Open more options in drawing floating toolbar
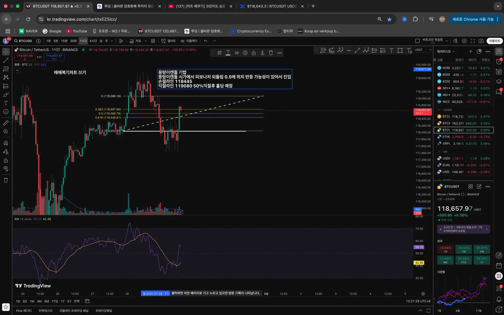The image size is (504, 315). click(280, 53)
